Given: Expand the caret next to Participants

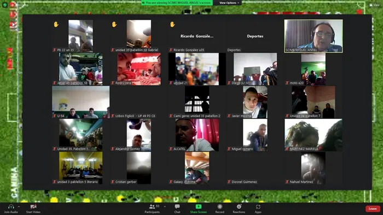Looking at the screenshot, I should (165, 207).
